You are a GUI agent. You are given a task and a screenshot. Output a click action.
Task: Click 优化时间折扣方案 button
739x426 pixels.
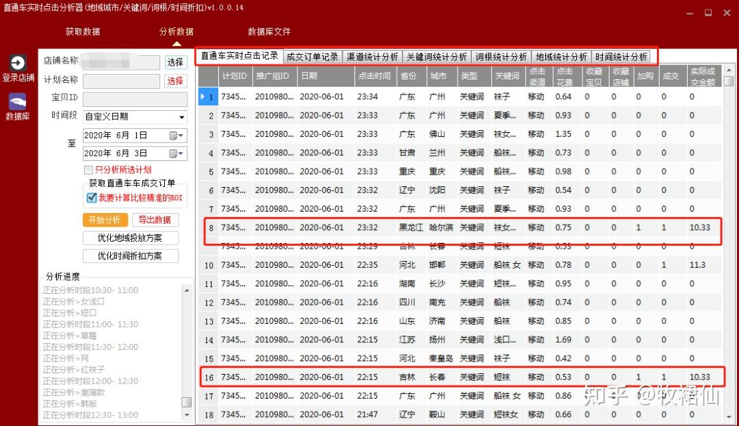pos(130,255)
